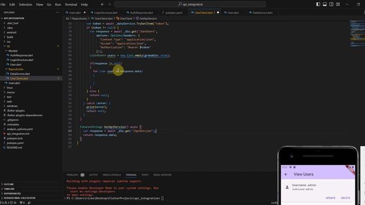The height and width of the screenshot is (205, 365).
Task: Click the unsaved dot on UserClient.dart tab
Action: click(x=218, y=13)
